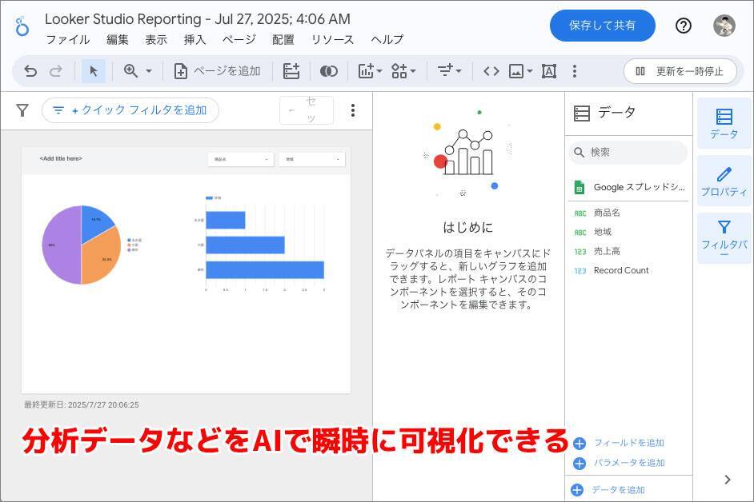Click the 保存して共有 button

coord(602,26)
